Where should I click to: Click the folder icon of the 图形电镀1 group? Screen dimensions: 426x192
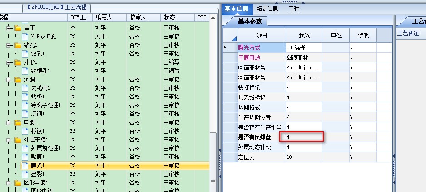(x=18, y=182)
